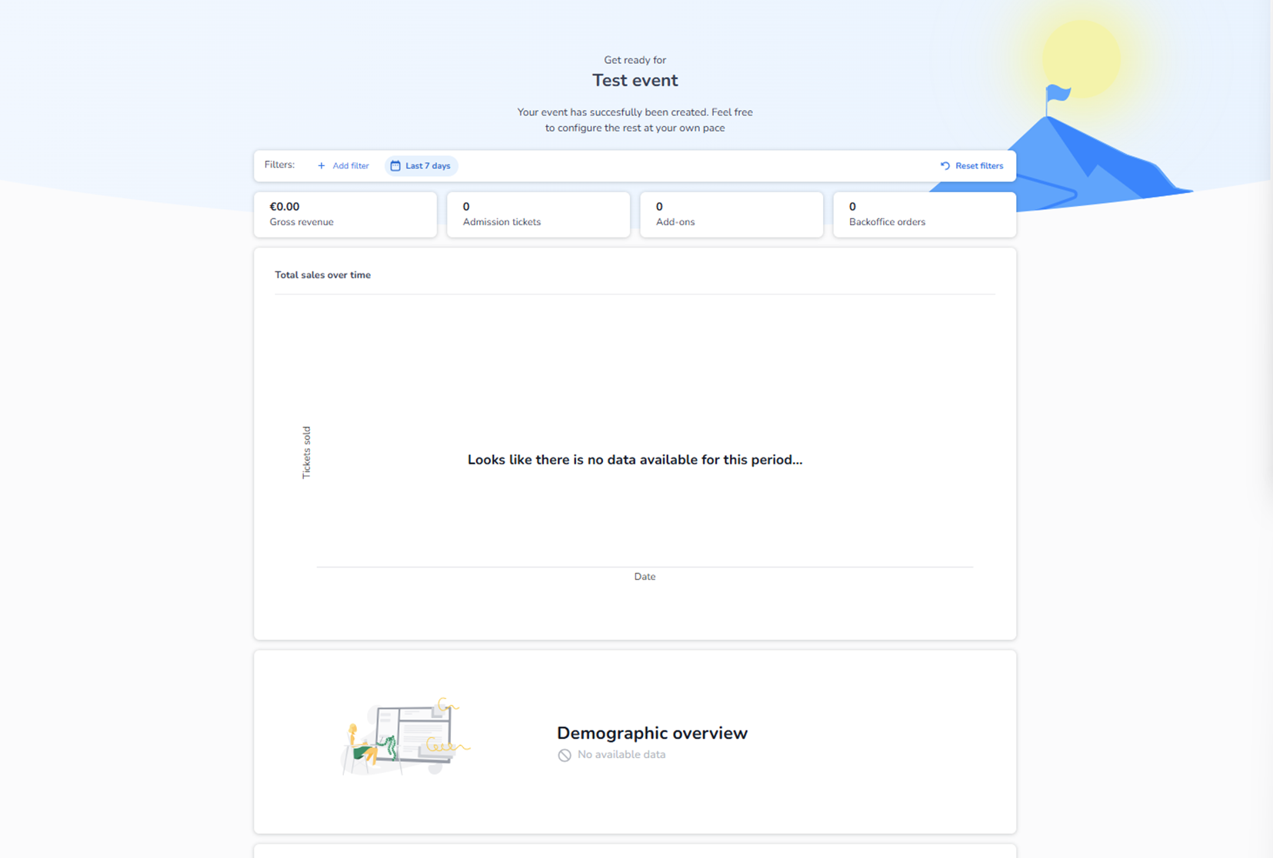This screenshot has height=858, width=1273.
Task: Click the Date axis label
Action: coord(645,577)
